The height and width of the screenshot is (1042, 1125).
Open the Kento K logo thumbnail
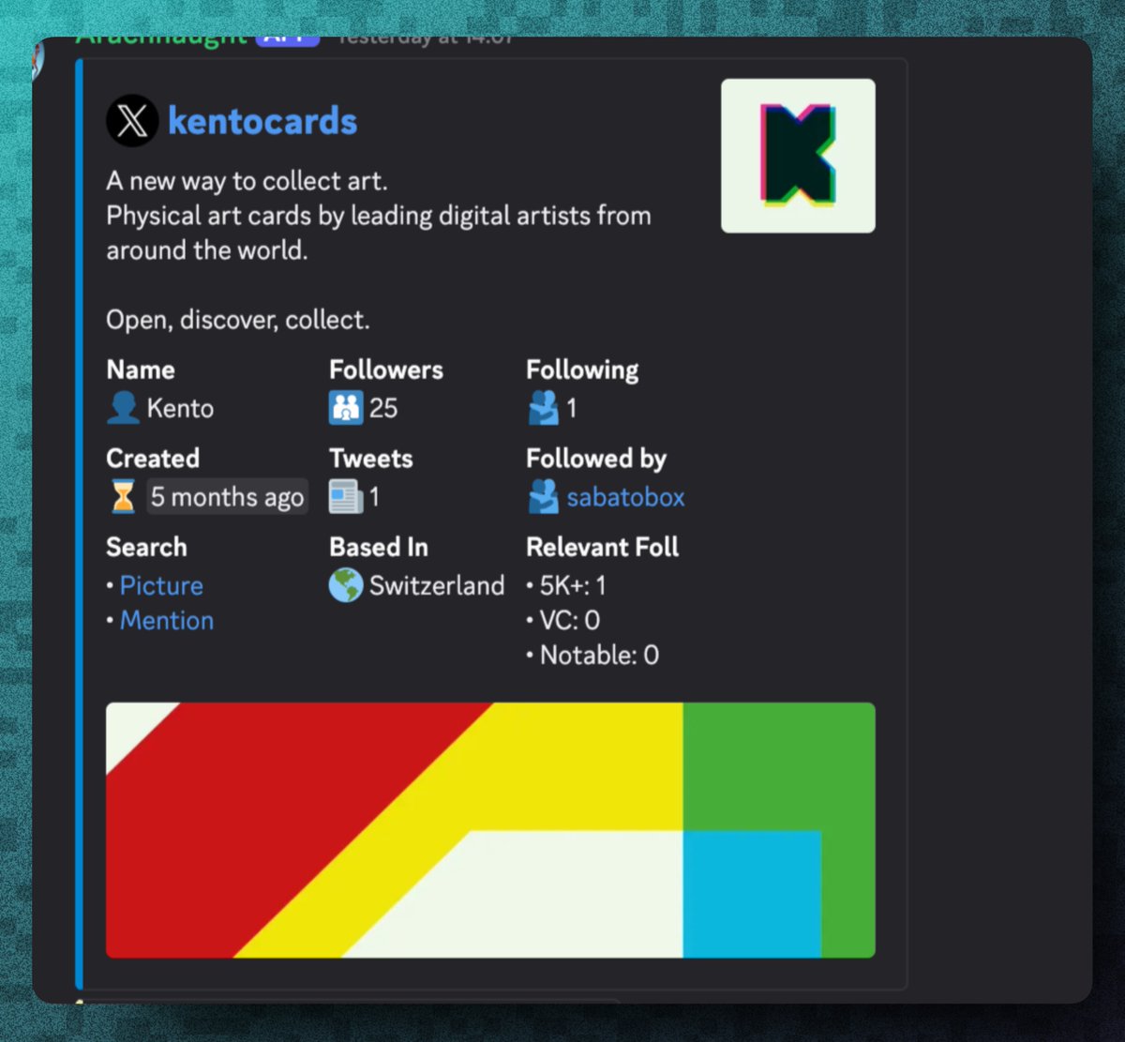point(798,156)
